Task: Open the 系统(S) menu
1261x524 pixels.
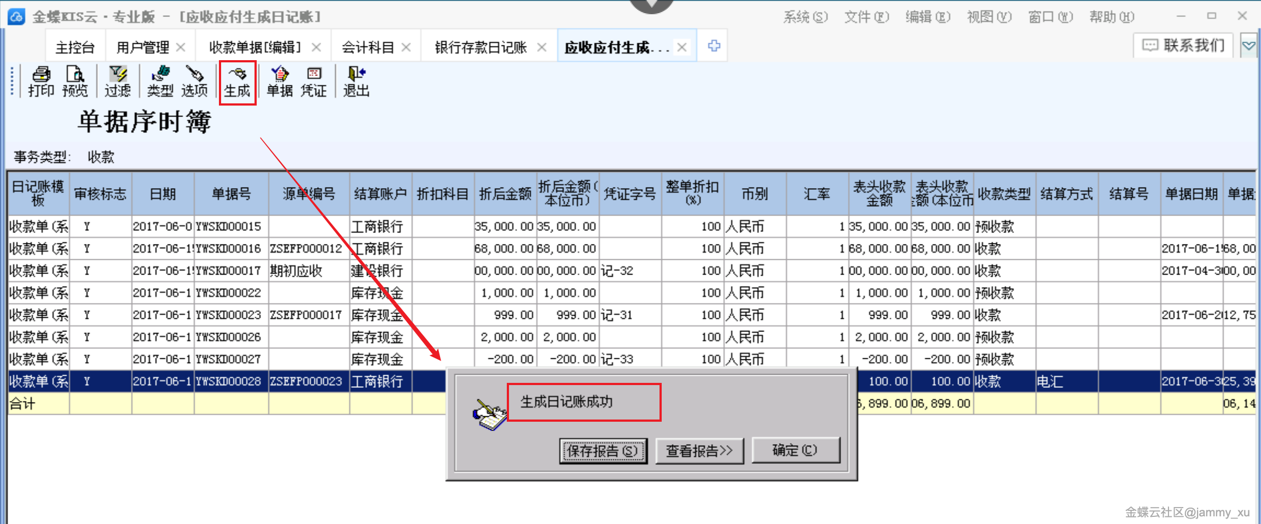Action: point(805,17)
